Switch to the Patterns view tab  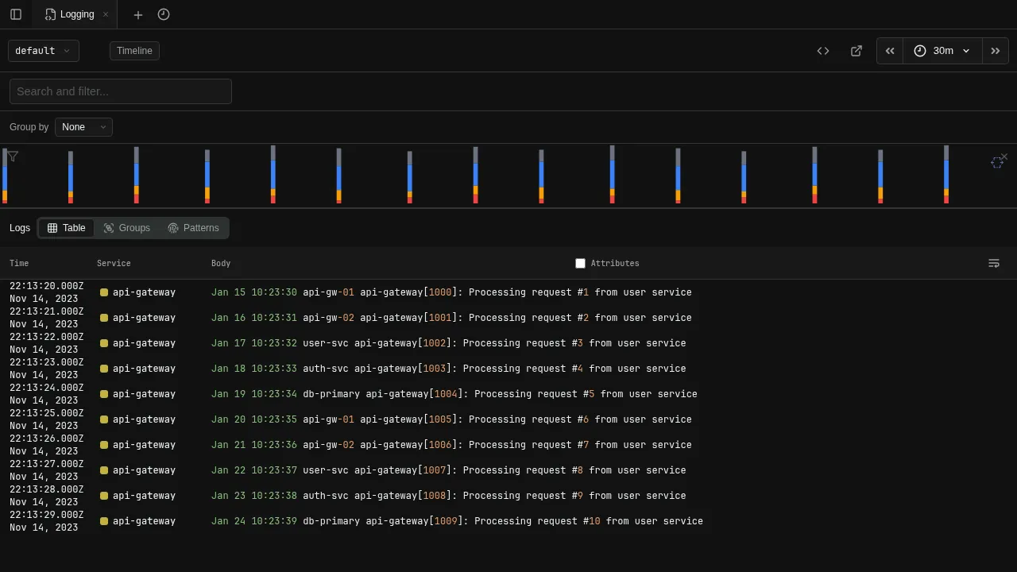point(193,228)
